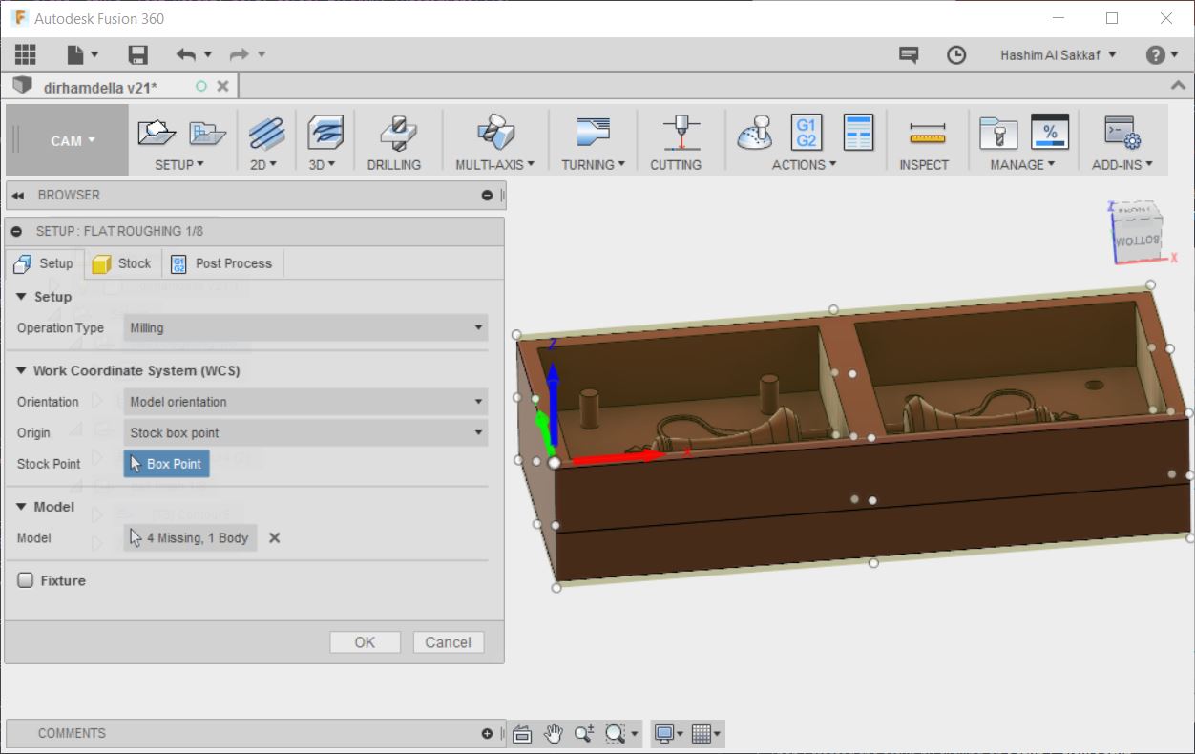Collapse the Model section triangle

click(21, 507)
